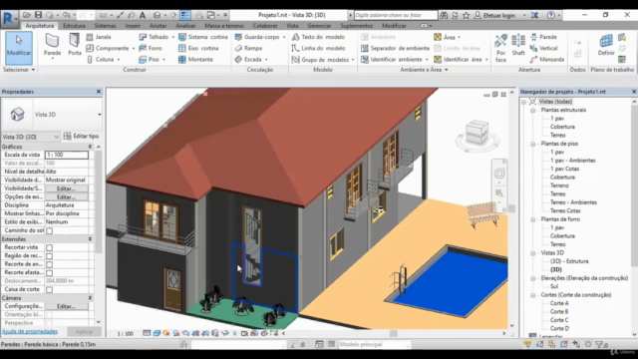This screenshot has height=359, width=638.
Task: Select Separador de ambiente tool
Action: click(x=395, y=48)
